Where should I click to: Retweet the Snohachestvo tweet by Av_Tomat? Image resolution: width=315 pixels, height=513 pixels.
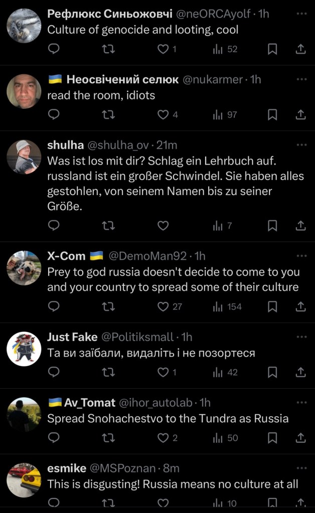click(x=108, y=438)
